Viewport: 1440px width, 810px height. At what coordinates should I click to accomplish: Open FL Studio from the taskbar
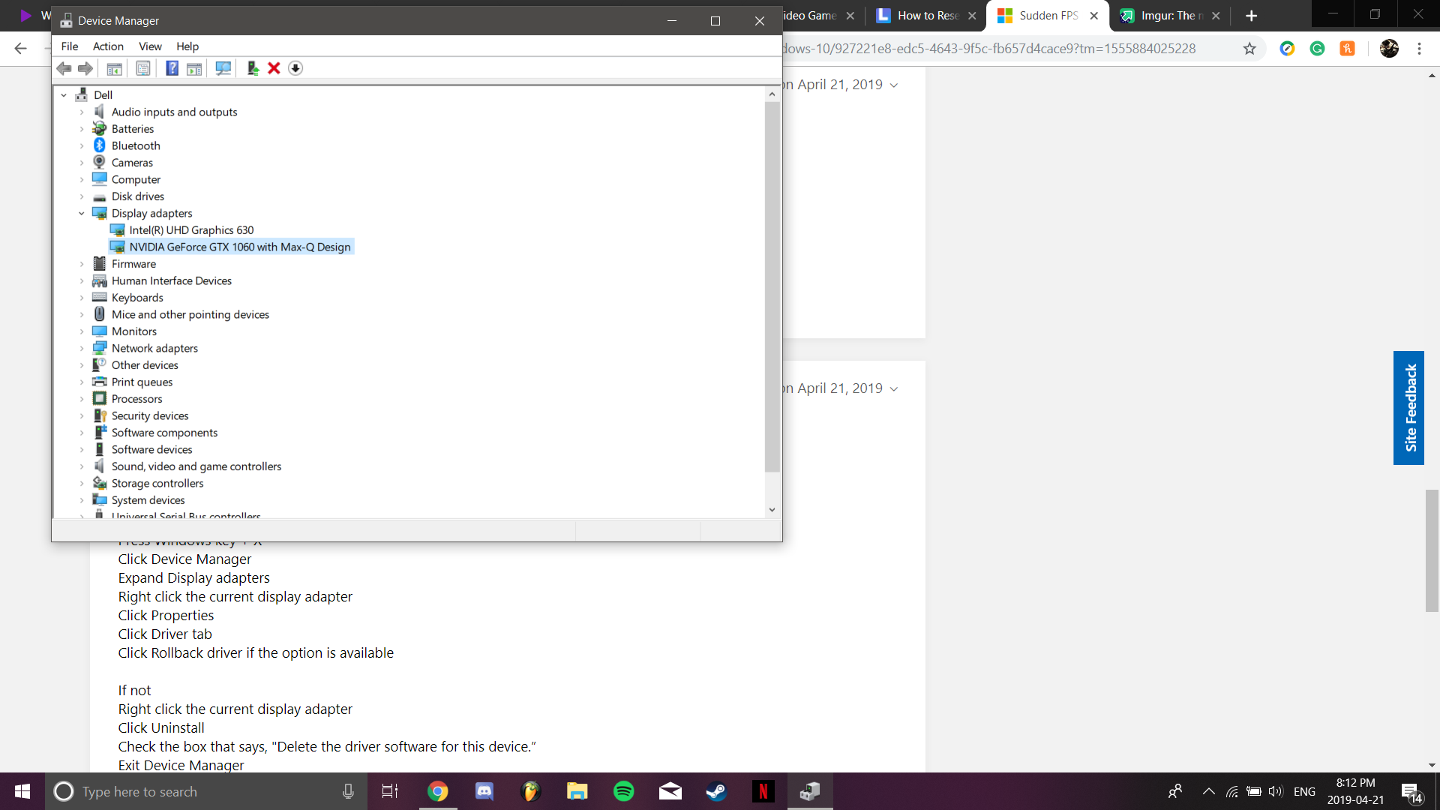tap(531, 791)
